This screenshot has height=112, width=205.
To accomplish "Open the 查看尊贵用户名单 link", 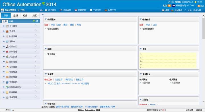I will (107, 107).
